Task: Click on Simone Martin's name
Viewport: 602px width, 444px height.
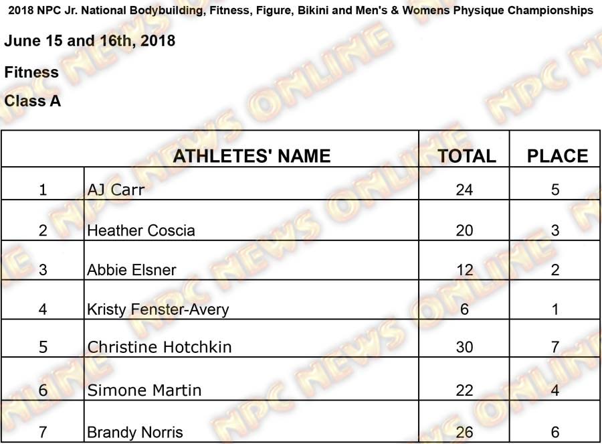Action: pos(144,390)
